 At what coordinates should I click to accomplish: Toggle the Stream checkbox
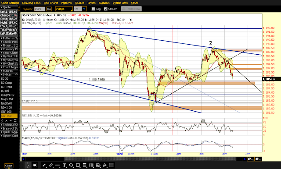(106, 9)
